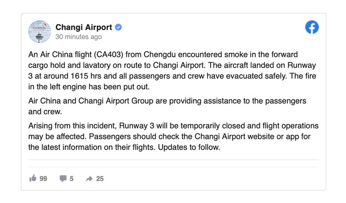Image resolution: width=346 pixels, height=203 pixels.
Task: Click the share arrow icon
Action: point(90,178)
